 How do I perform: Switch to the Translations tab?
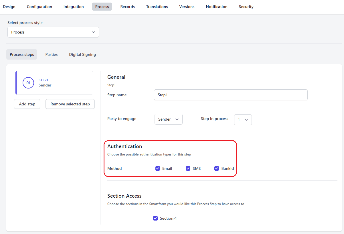pyautogui.click(x=157, y=7)
